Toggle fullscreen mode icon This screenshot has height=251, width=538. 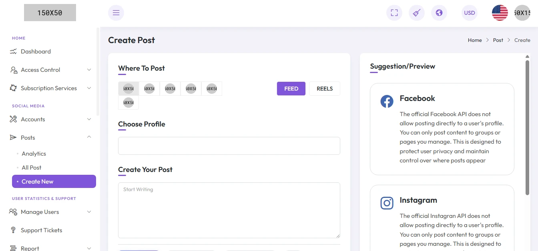pyautogui.click(x=394, y=13)
